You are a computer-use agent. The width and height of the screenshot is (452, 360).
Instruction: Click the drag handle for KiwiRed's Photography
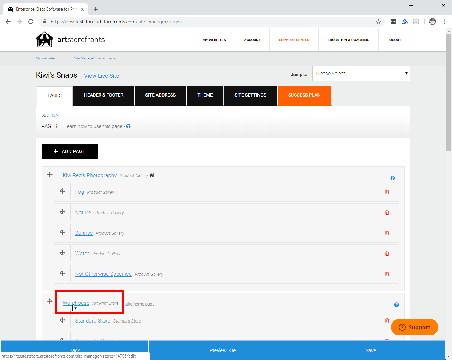(50, 175)
